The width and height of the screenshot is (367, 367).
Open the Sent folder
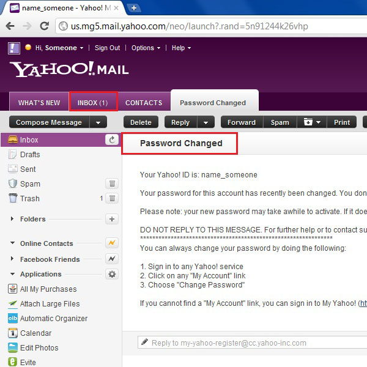(28, 169)
